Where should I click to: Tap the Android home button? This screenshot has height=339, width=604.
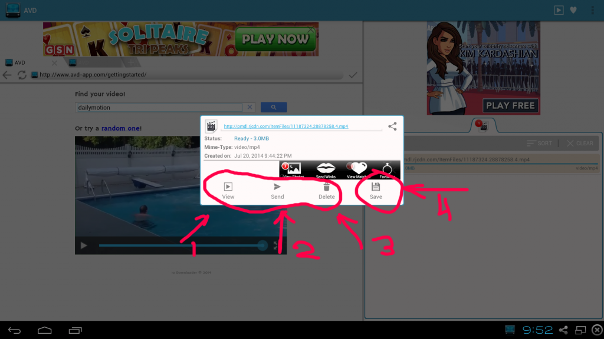[x=44, y=330]
